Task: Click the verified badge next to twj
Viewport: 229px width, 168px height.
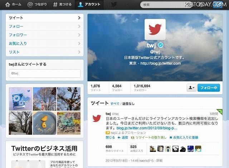Action: (161, 45)
